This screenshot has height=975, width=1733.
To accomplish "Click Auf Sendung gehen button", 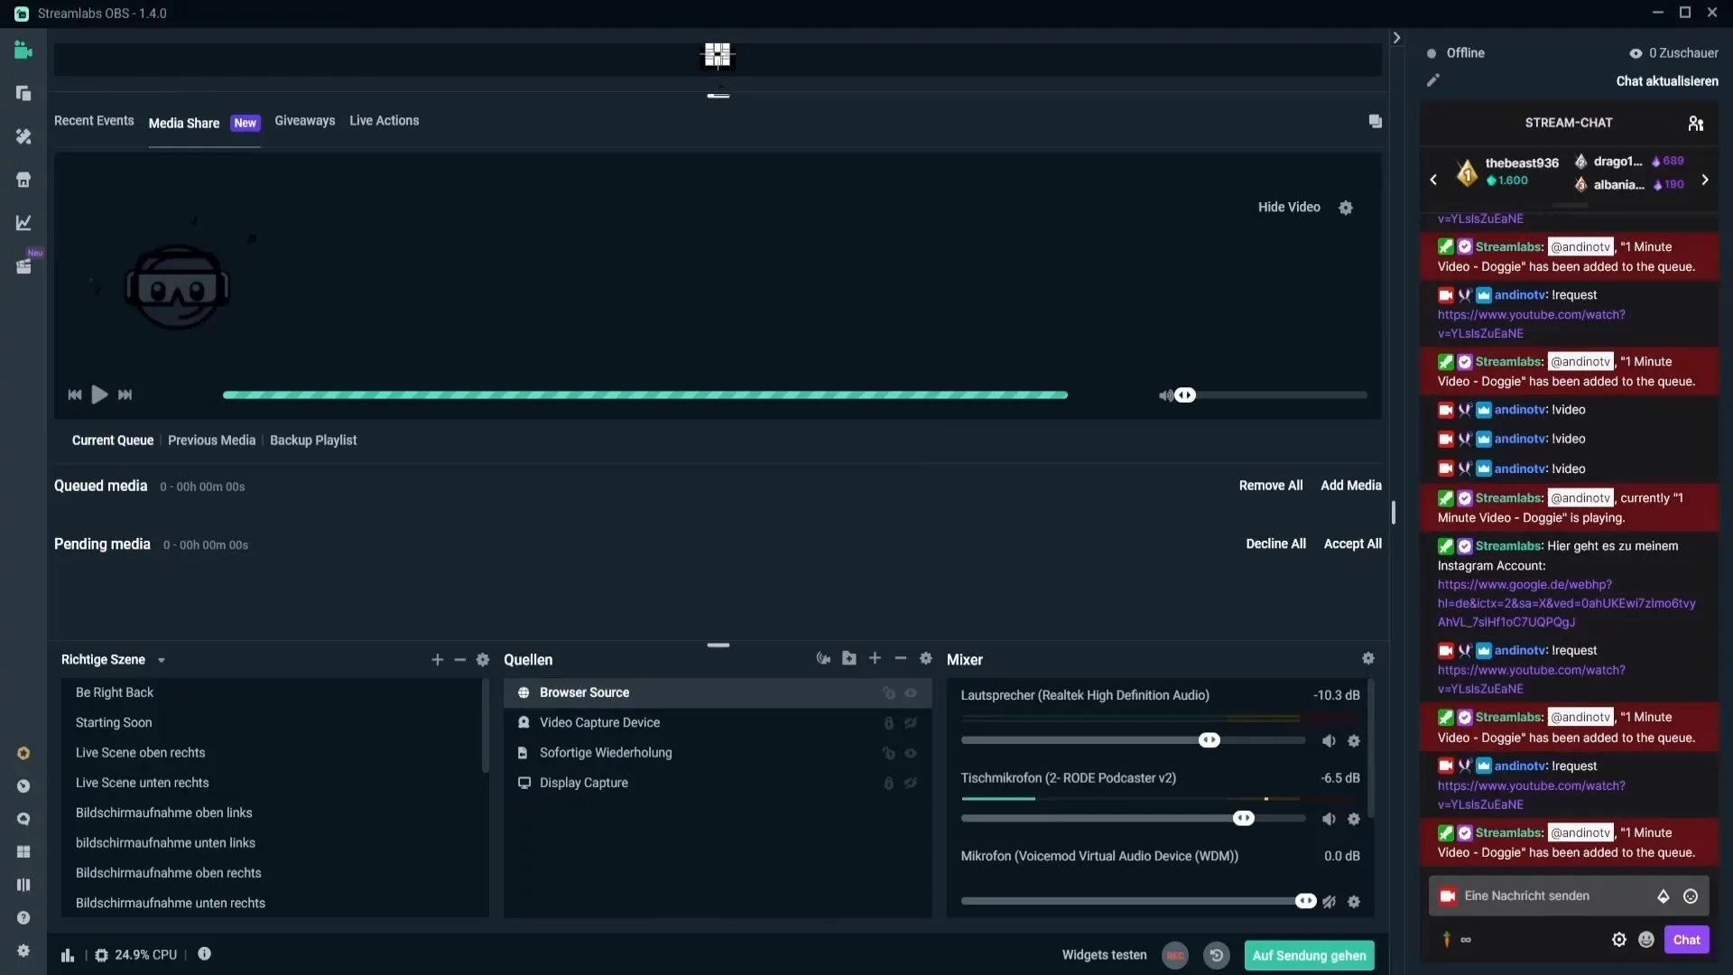I will click(x=1309, y=956).
